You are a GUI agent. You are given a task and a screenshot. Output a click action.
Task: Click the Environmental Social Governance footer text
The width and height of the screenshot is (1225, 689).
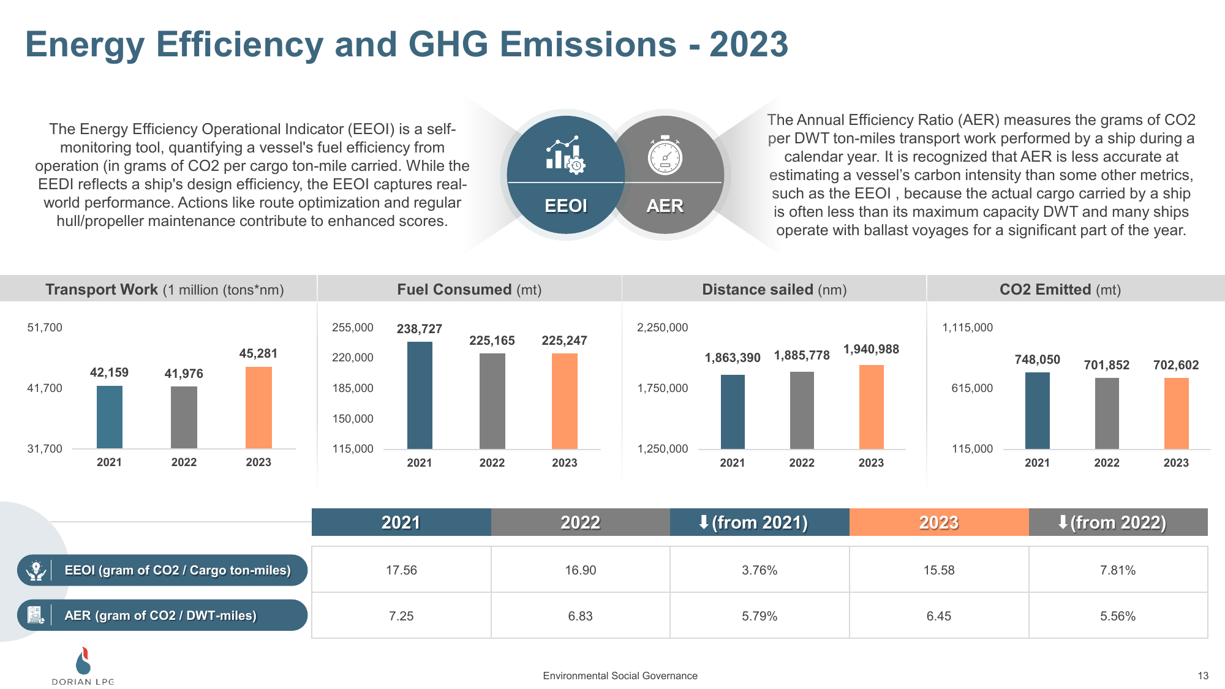pos(620,676)
